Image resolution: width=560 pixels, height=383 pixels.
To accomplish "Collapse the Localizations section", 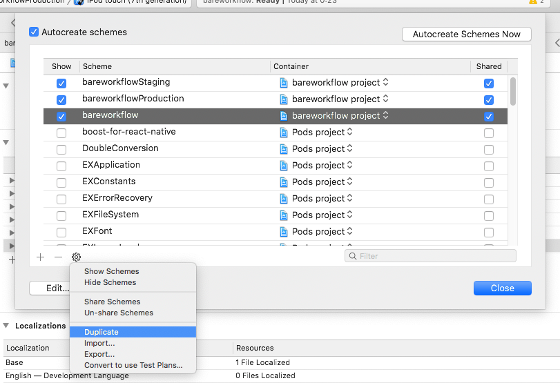I will point(6,326).
